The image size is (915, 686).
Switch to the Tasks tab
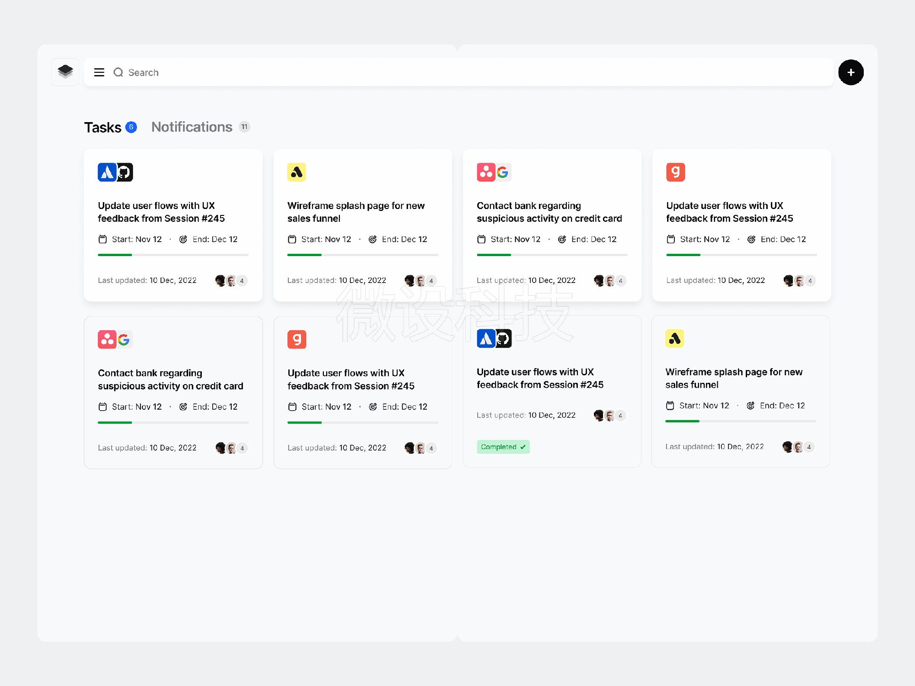(102, 127)
